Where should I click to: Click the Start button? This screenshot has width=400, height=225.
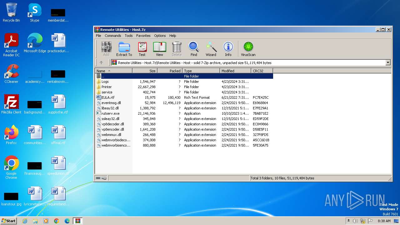point(9,221)
